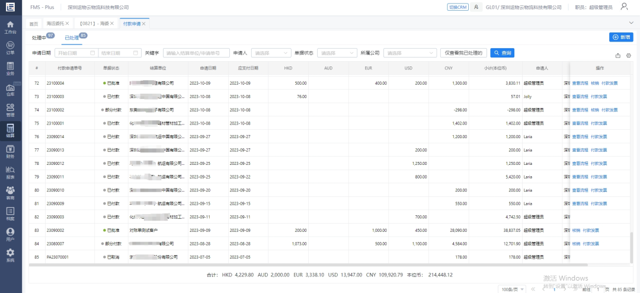This screenshot has height=293, width=640.
Task: Go to the first page double-arrow
Action: click(533, 289)
